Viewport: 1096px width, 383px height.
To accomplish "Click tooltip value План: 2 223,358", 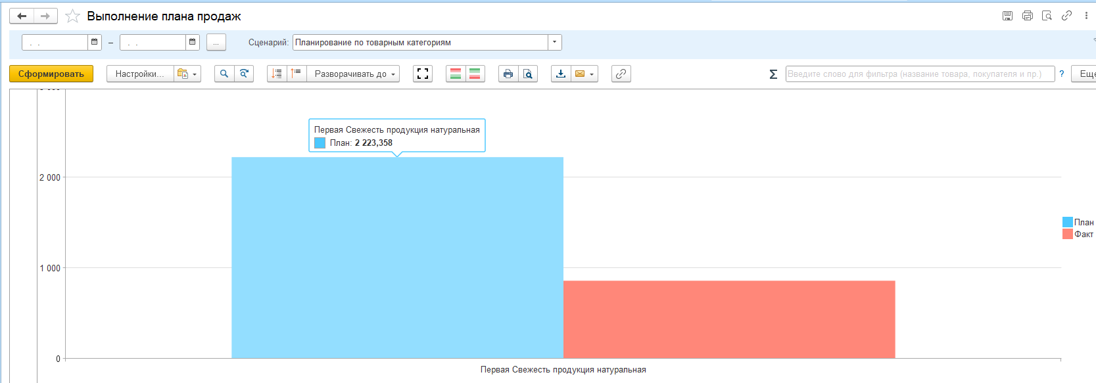I will tap(361, 143).
